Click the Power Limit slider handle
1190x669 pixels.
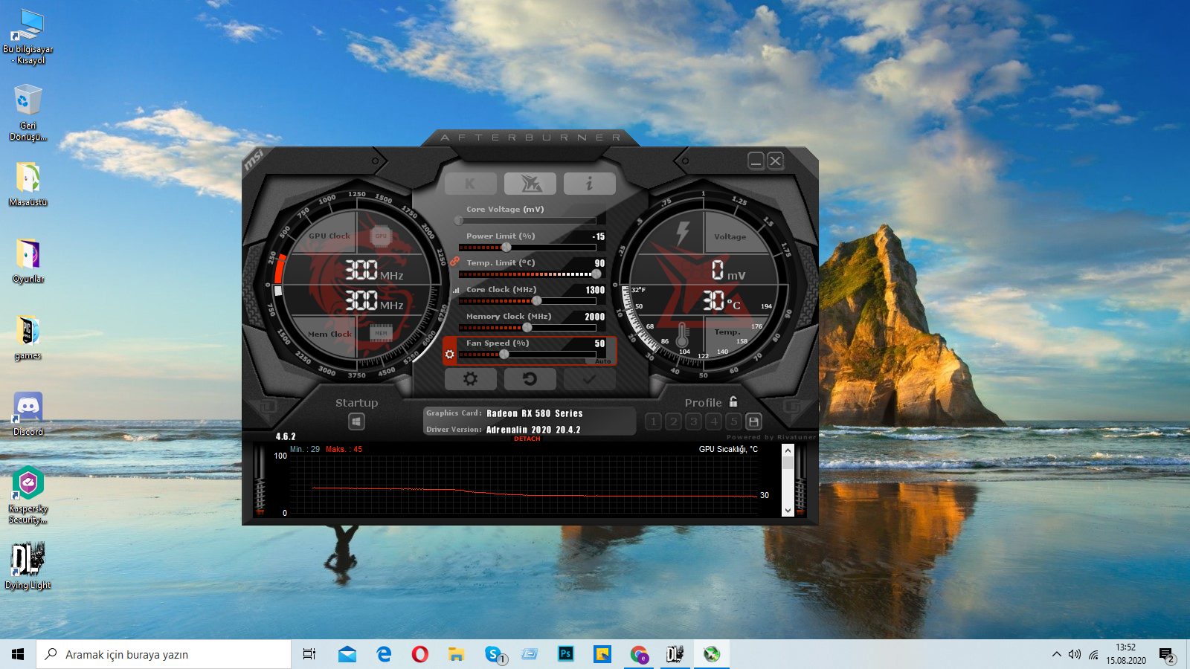(x=506, y=248)
